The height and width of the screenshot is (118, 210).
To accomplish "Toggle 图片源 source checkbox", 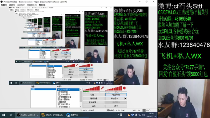I will click(x=59, y=102).
